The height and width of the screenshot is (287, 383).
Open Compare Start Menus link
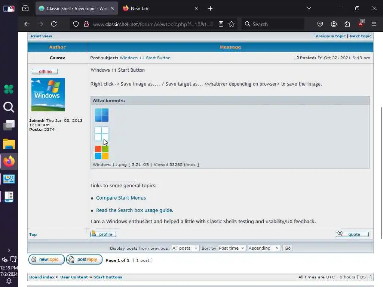pyautogui.click(x=121, y=198)
